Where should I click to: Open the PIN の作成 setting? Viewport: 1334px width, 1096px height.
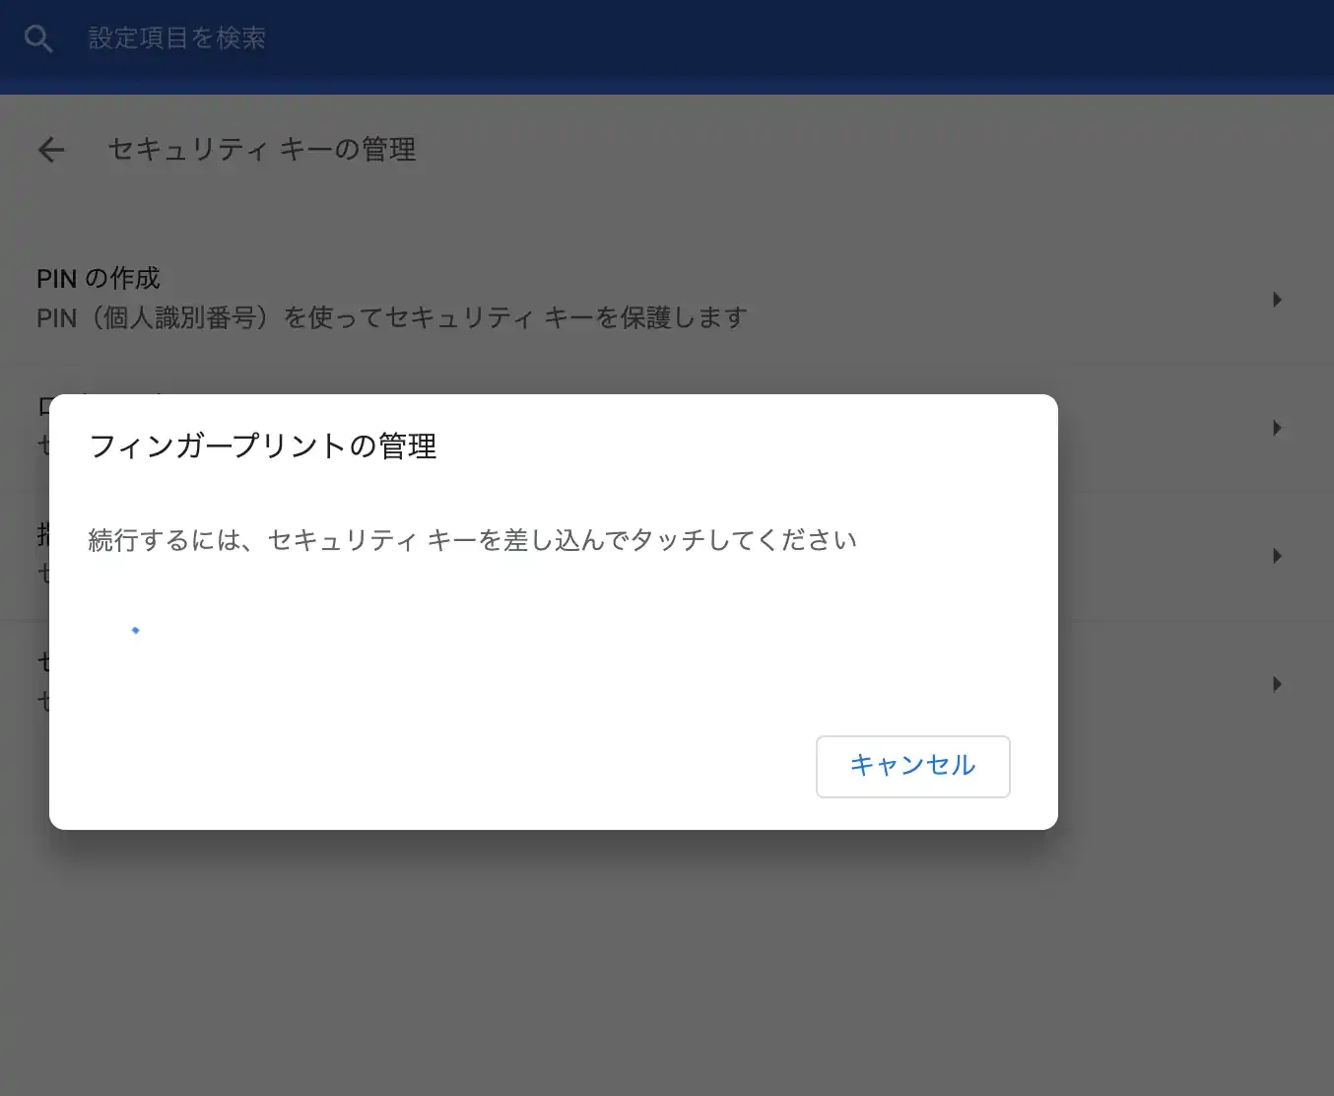pos(99,279)
